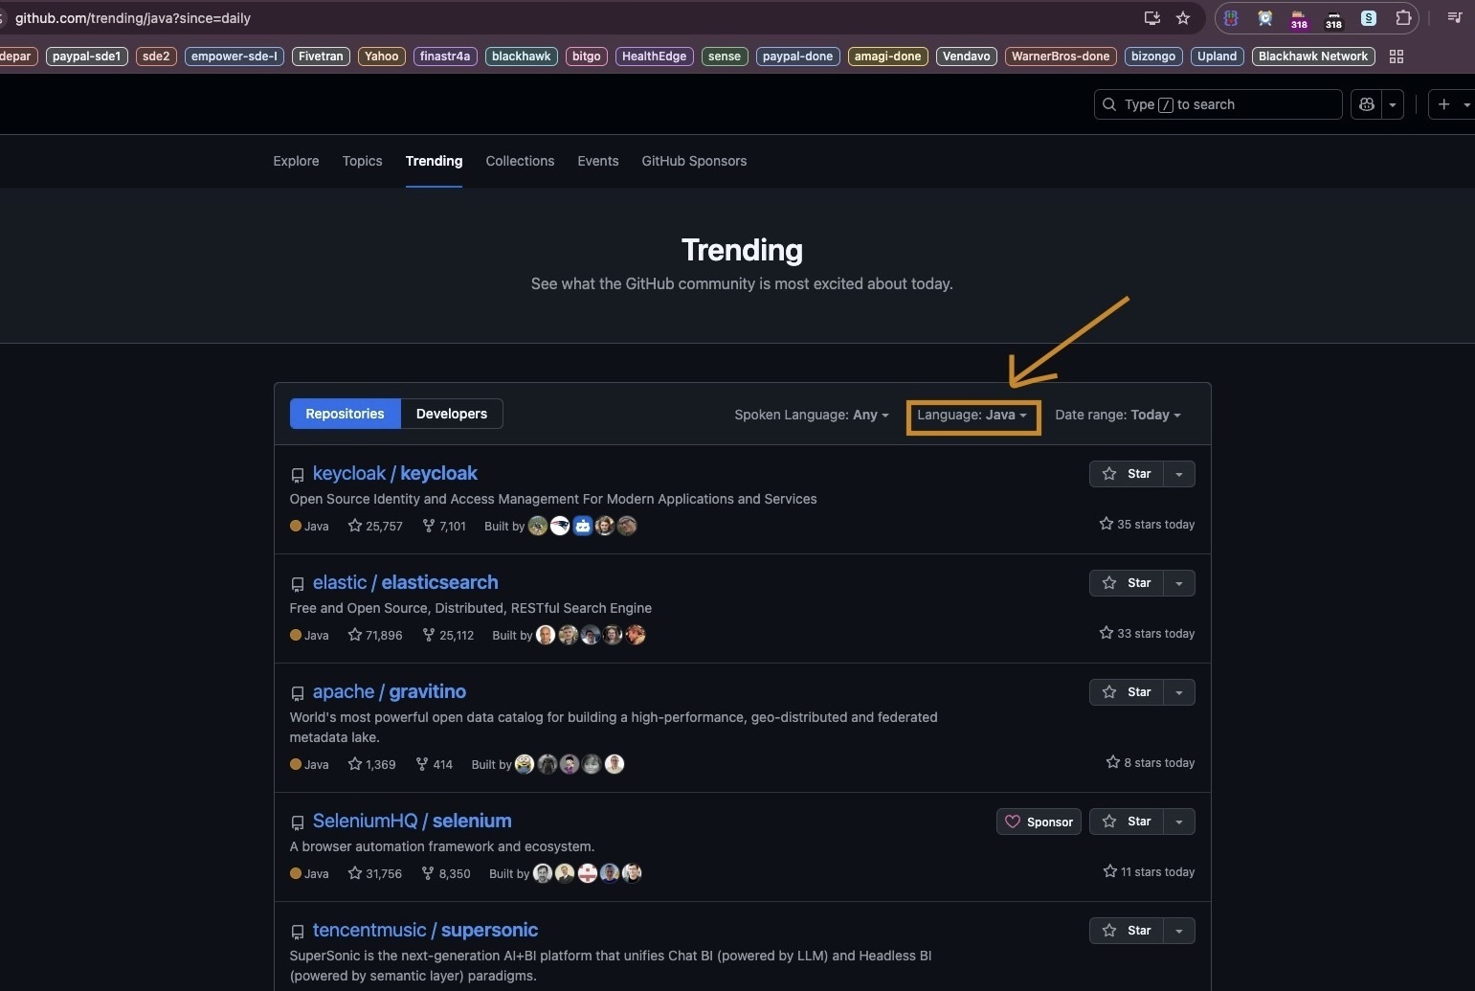Viewport: 1475px width, 991px height.
Task: Click the install app icon in address bar
Action: point(1152,18)
